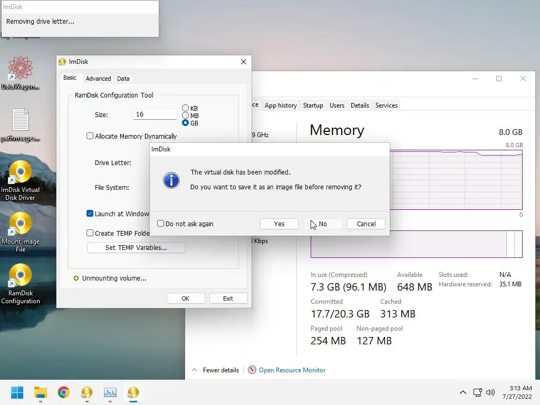Click the 648 MB Available value
This screenshot has height=405, width=540.
[414, 287]
